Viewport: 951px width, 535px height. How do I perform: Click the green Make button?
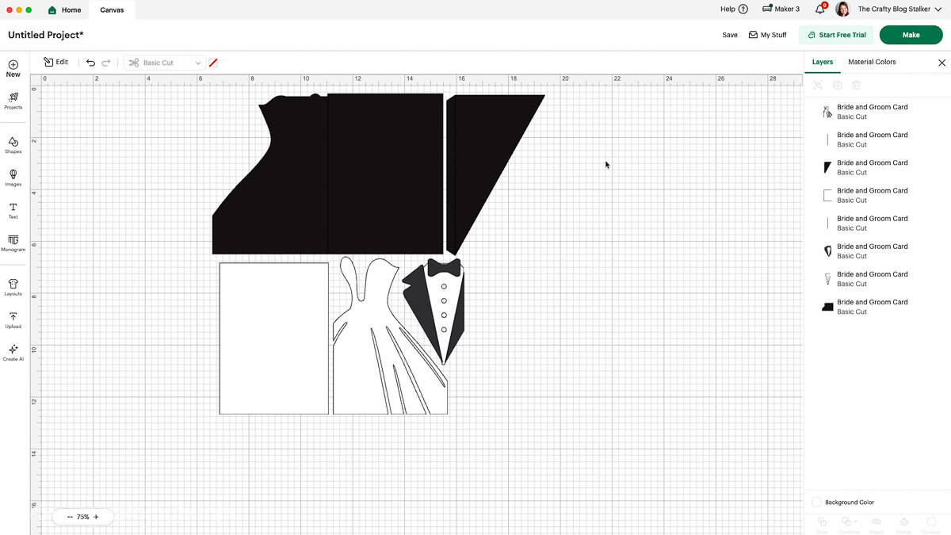coord(911,35)
